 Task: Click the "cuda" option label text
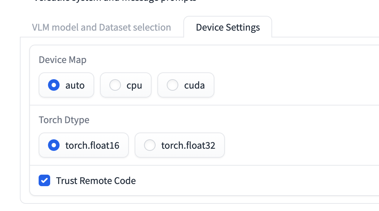click(x=195, y=85)
